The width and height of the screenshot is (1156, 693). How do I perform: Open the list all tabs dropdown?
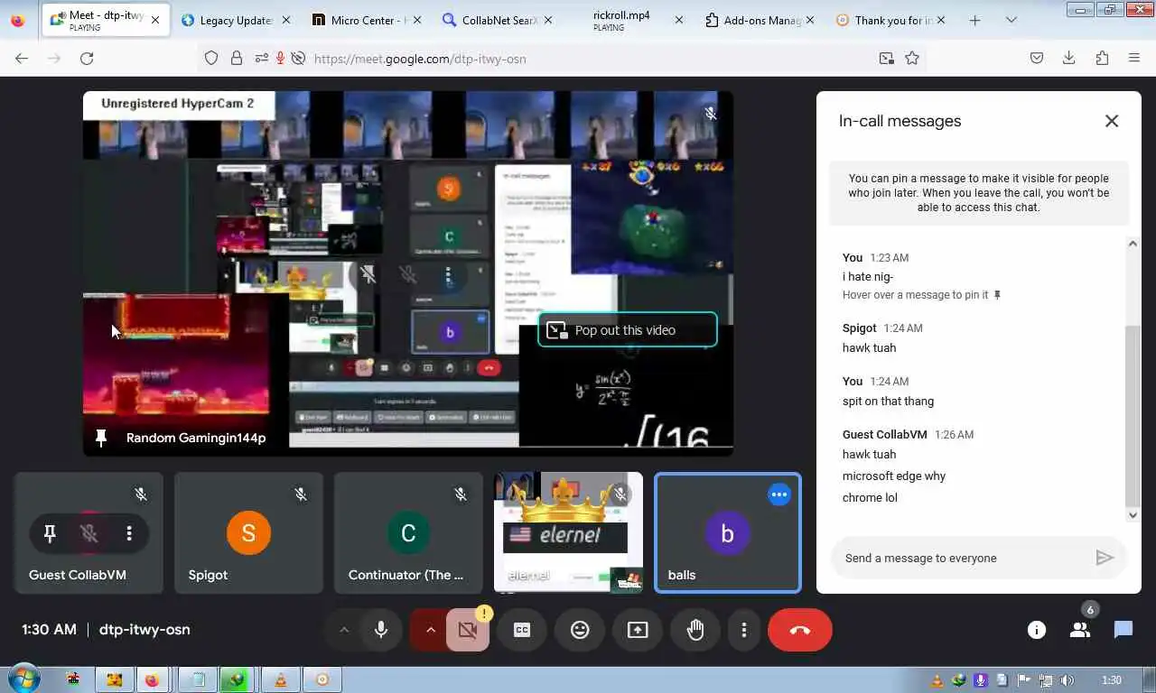(x=1011, y=20)
